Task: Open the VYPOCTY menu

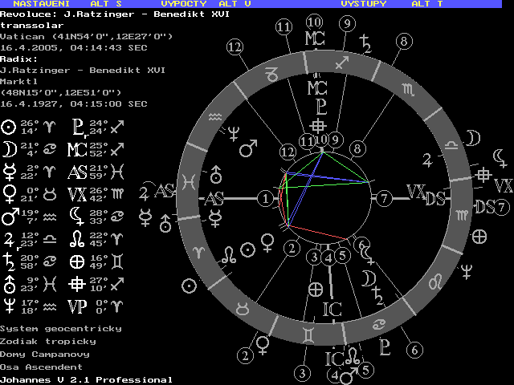Action: [184, 4]
